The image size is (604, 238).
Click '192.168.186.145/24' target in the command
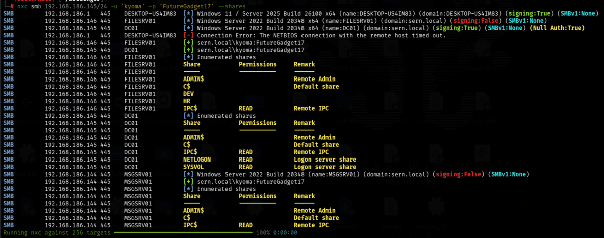76,5
